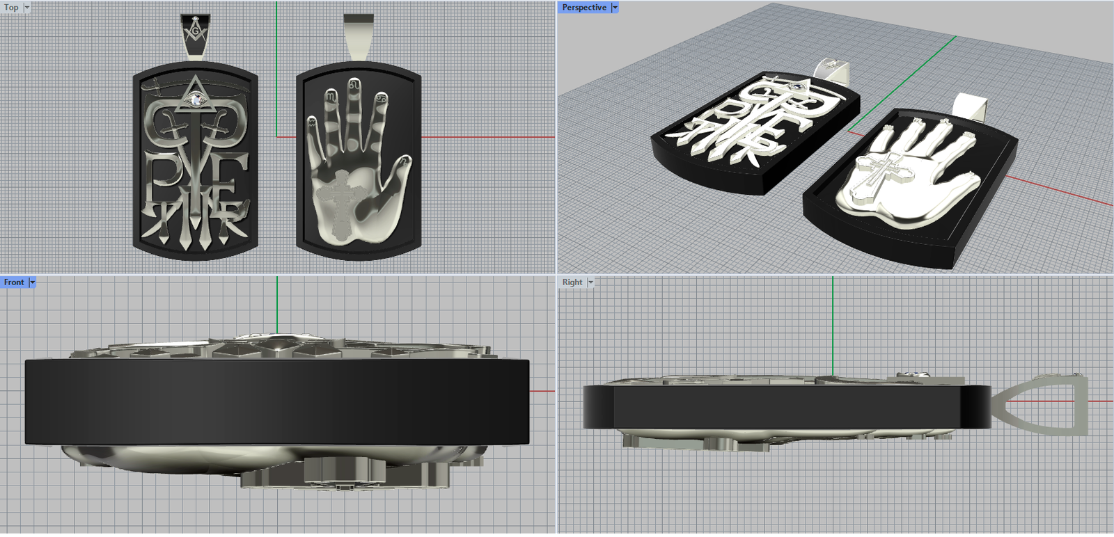Click the cross on the palm in Top view
Viewport: 1114px width, 537px height.
340,203
